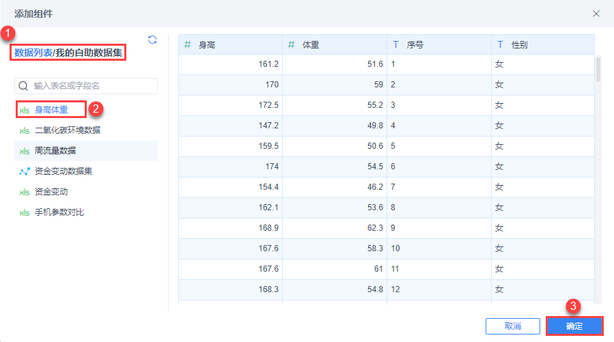Open the 数据列表 breadcrumb link

click(x=33, y=53)
